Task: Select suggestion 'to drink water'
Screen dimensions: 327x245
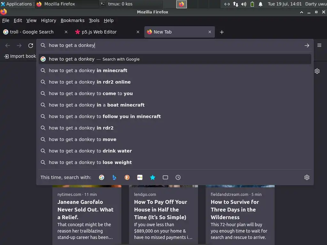Action: 175,151
